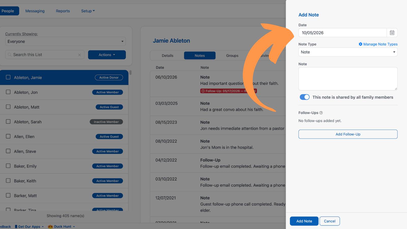Switch to the Groups tab
This screenshot has width=407, height=229.
[x=232, y=55]
